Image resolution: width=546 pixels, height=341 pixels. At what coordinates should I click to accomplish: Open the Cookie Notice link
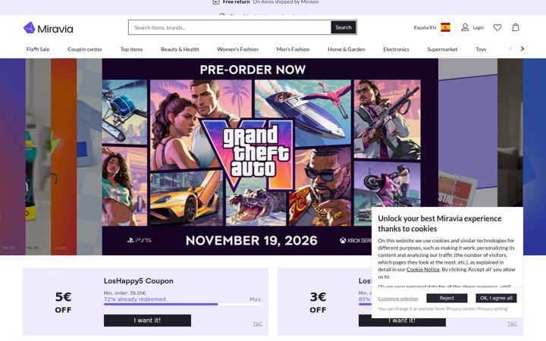pos(422,269)
